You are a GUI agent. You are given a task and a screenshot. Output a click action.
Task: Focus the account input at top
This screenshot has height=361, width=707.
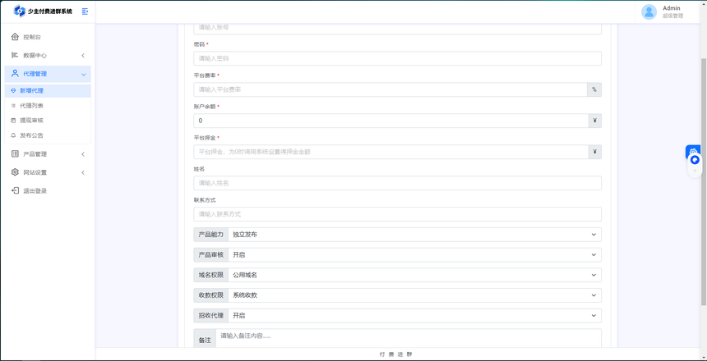pyautogui.click(x=397, y=28)
